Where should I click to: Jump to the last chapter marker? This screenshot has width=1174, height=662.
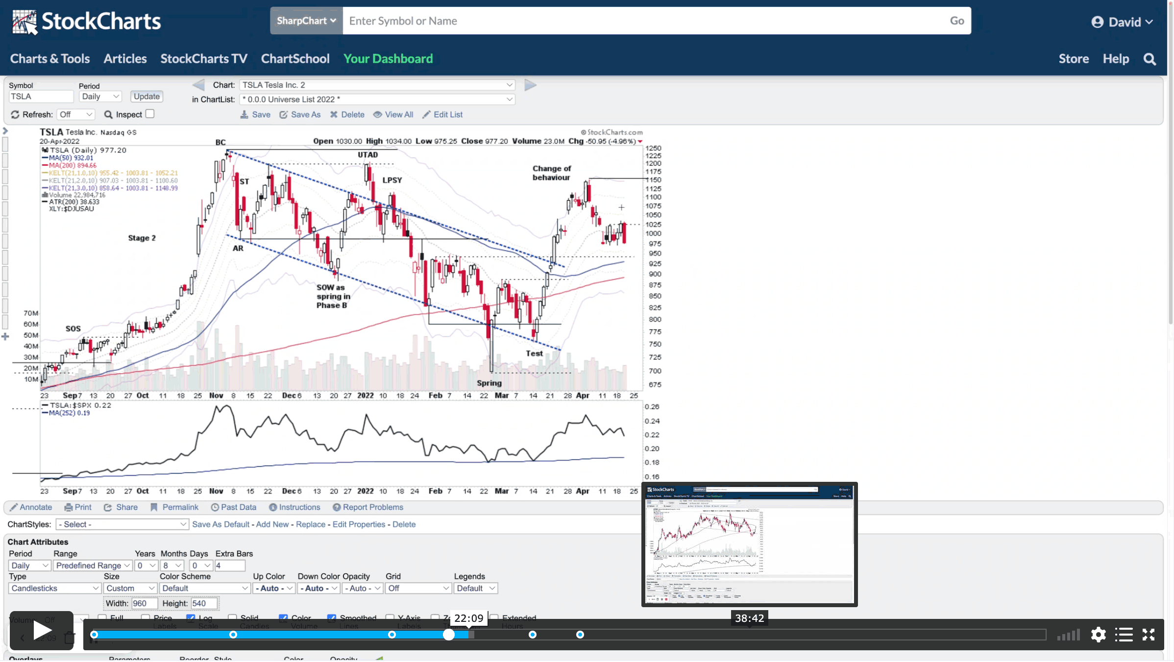point(580,635)
